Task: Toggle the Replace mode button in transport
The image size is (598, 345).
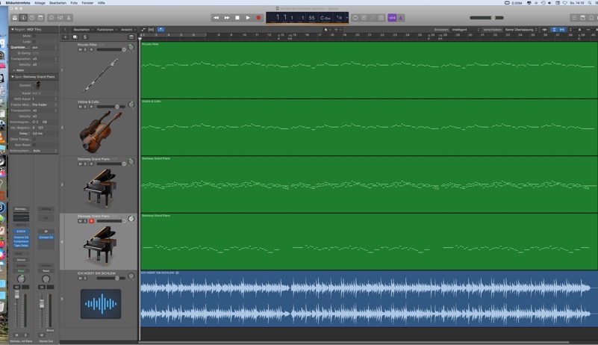Action: 364,18
